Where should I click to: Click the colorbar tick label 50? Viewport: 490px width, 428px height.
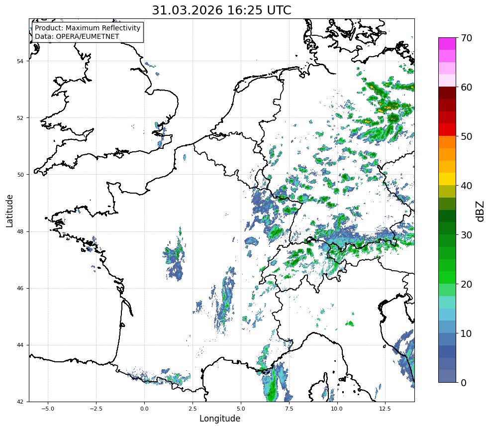(x=466, y=136)
